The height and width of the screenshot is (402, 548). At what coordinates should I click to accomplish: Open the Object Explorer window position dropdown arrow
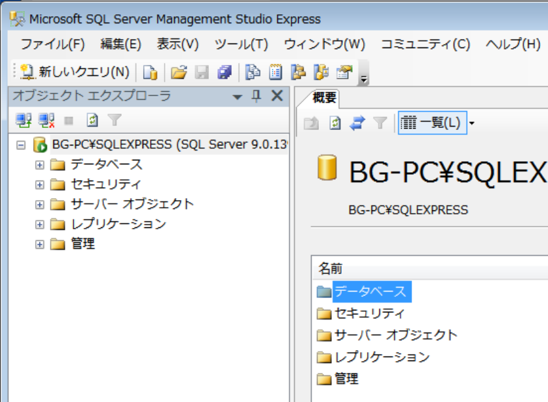(238, 97)
